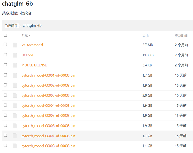The width and height of the screenshot is (193, 153).
Task: Click the 2.7 MB size value
Action: 148,45
